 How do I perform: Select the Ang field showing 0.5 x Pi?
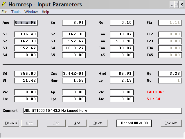(x=26, y=23)
